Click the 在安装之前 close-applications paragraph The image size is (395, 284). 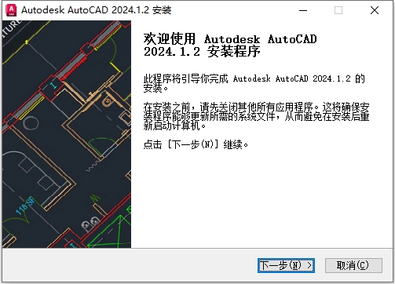[x=256, y=116]
